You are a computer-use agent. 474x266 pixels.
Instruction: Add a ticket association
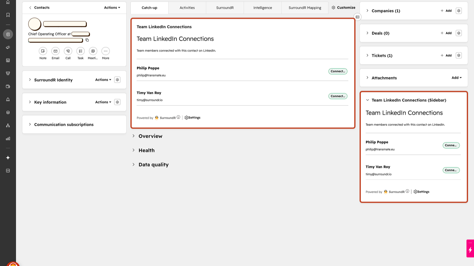[446, 55]
